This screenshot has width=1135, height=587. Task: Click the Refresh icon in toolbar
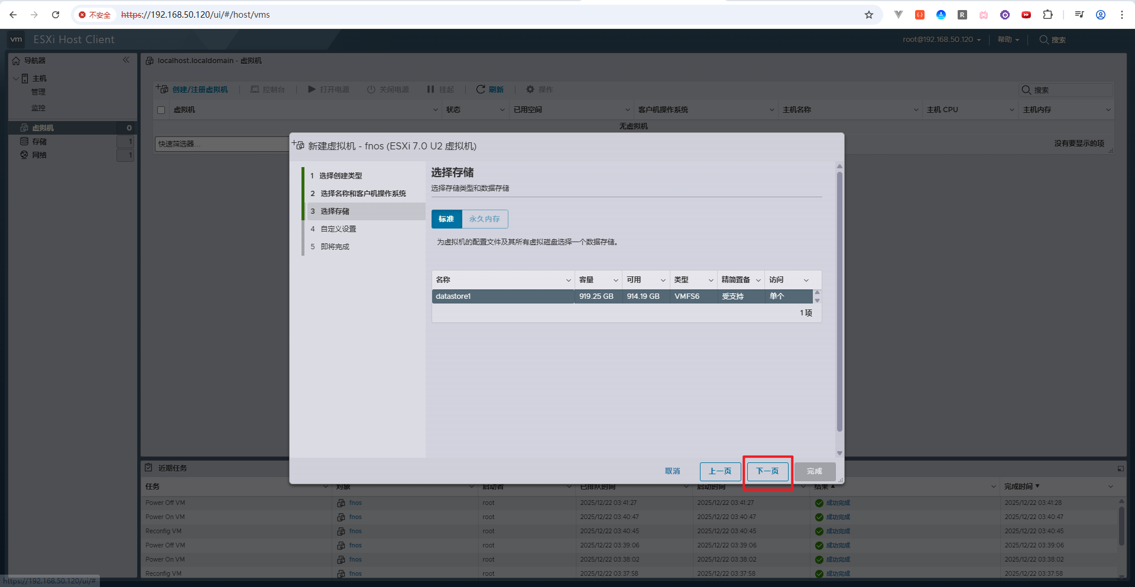coord(481,89)
